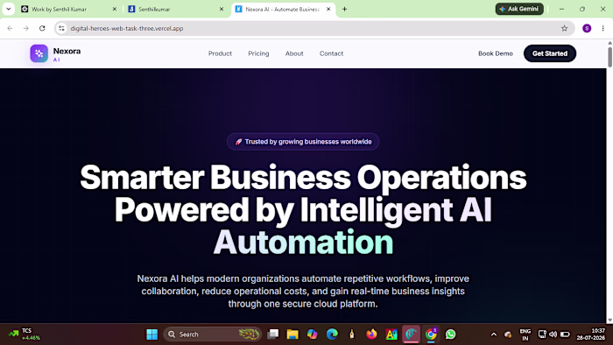Open the teal app on the taskbar

tap(411, 334)
